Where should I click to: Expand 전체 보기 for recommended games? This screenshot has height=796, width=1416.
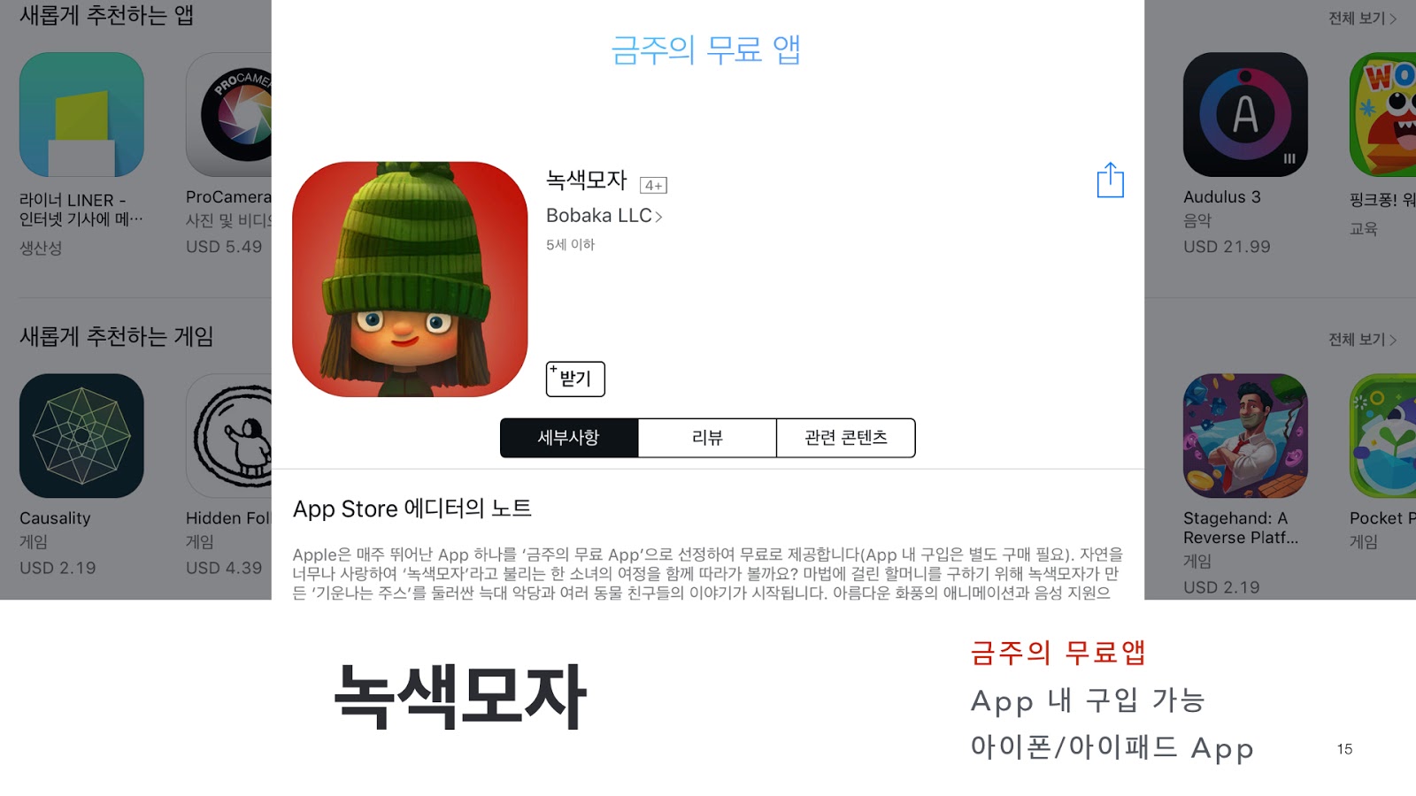coord(1362,340)
